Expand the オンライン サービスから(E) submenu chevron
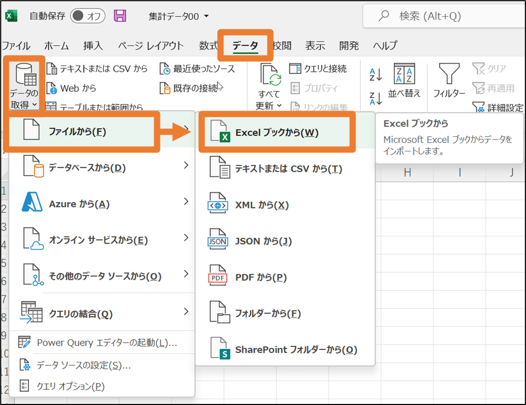 [x=186, y=237]
